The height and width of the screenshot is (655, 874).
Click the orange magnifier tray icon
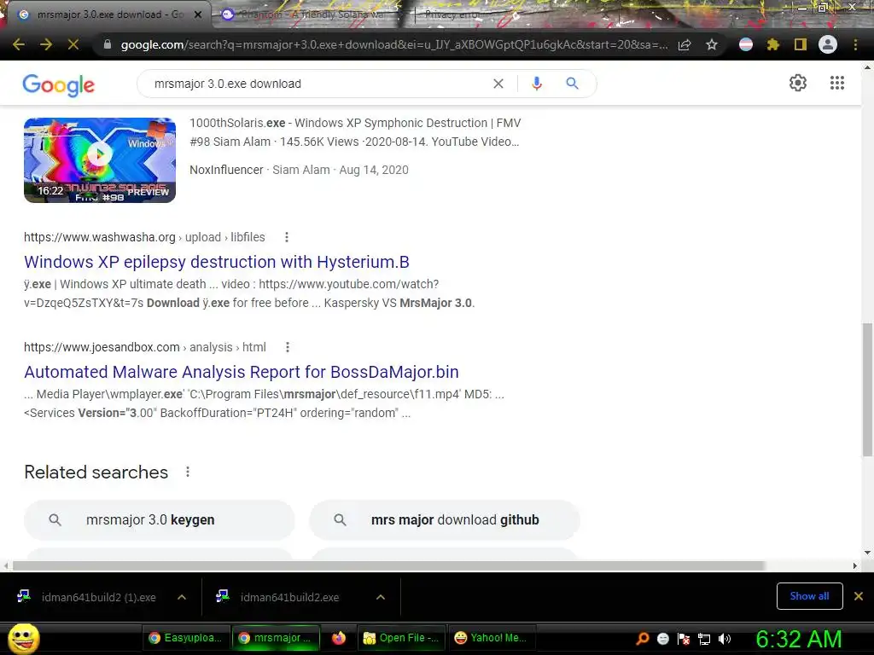coord(643,639)
